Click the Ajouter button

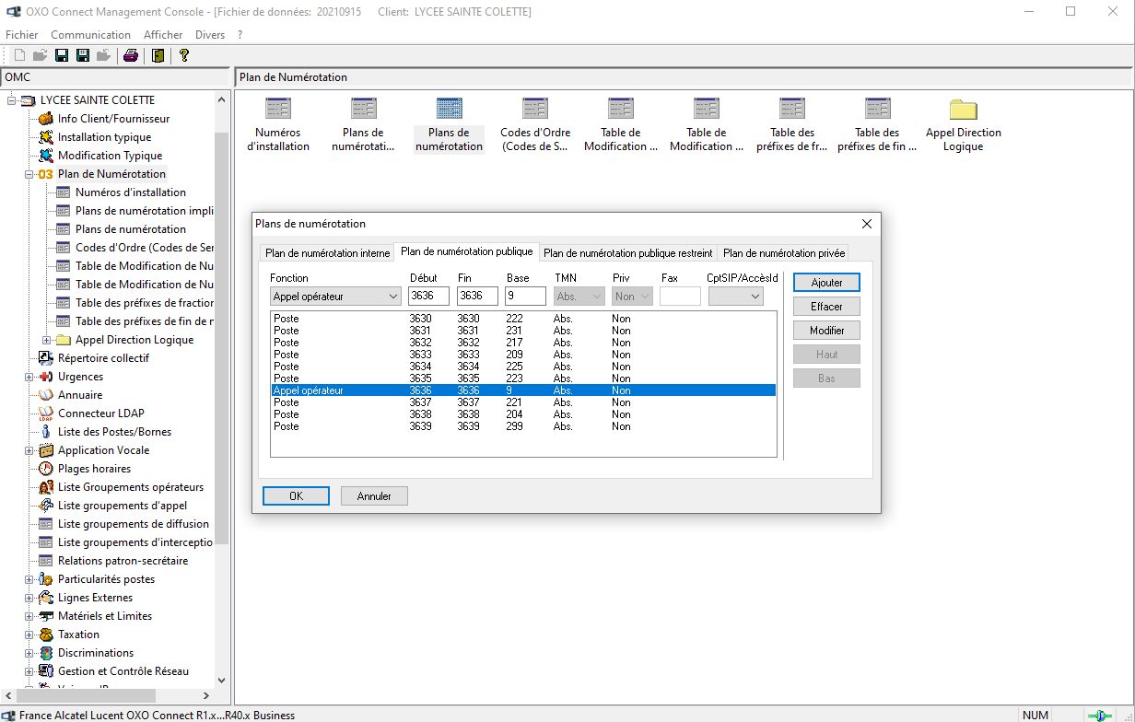point(826,283)
